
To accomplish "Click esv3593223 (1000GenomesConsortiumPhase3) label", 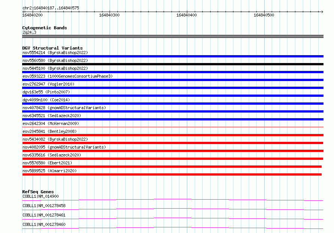I will 68,76.
